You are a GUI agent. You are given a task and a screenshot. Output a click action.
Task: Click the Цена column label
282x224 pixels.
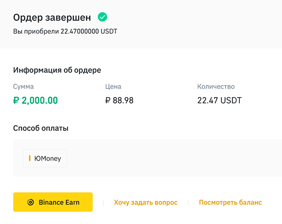(x=113, y=86)
